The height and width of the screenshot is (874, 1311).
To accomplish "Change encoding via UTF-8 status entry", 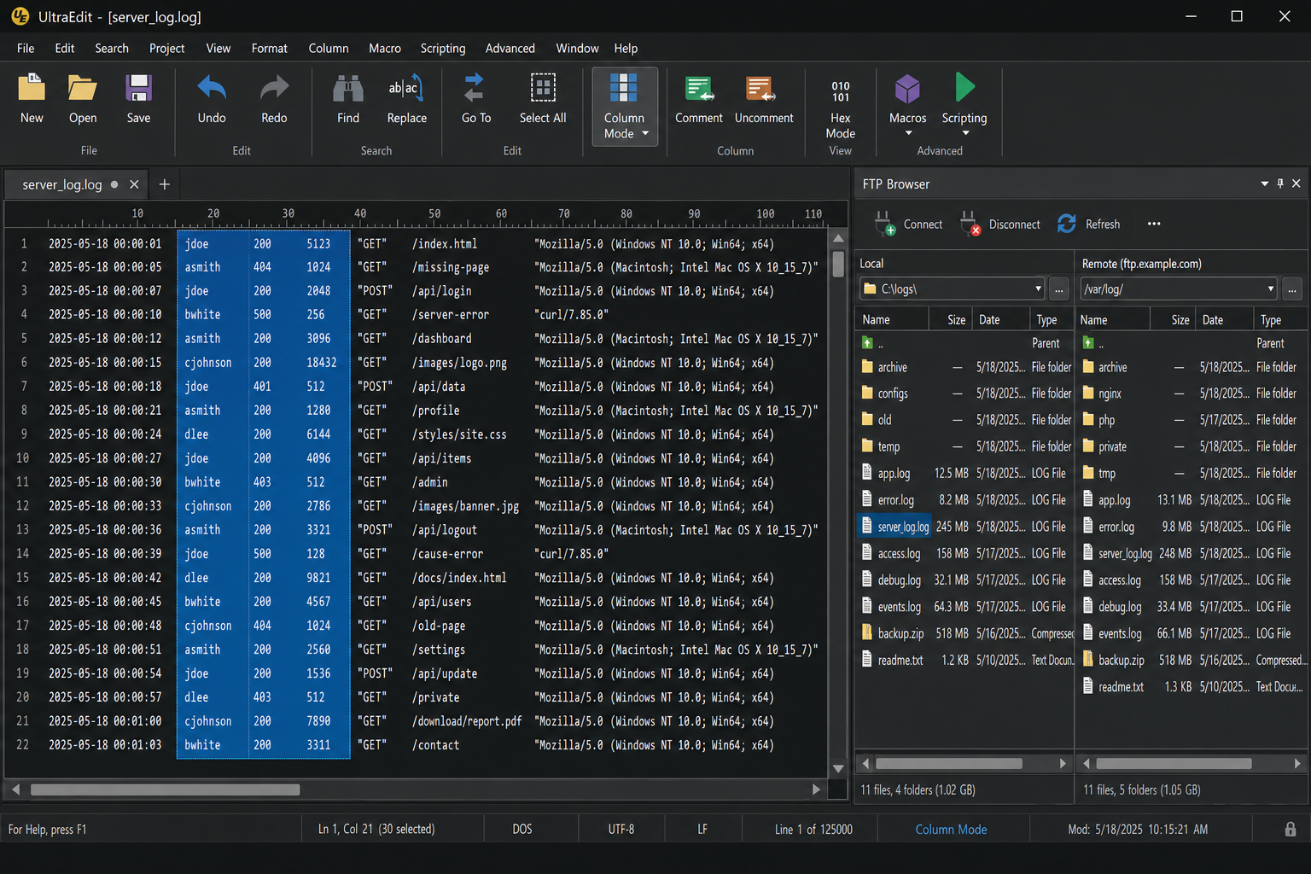I will click(621, 830).
